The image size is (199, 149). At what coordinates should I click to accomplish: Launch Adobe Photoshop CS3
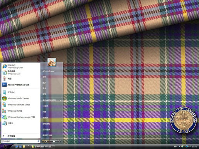coord(21,85)
